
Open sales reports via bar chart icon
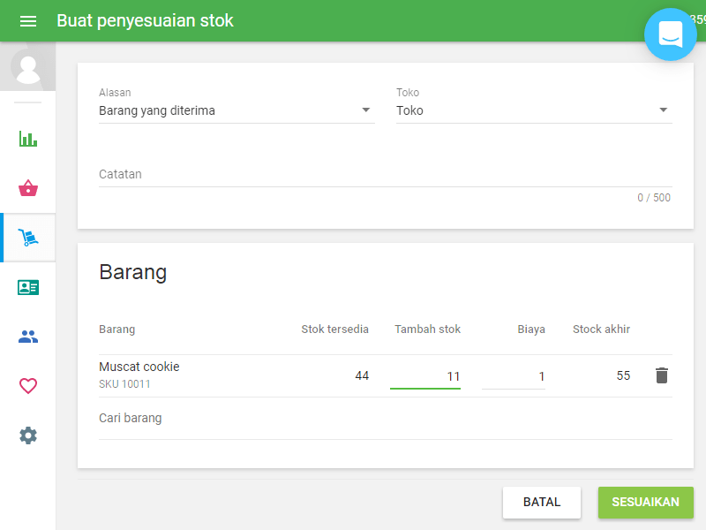point(27,139)
